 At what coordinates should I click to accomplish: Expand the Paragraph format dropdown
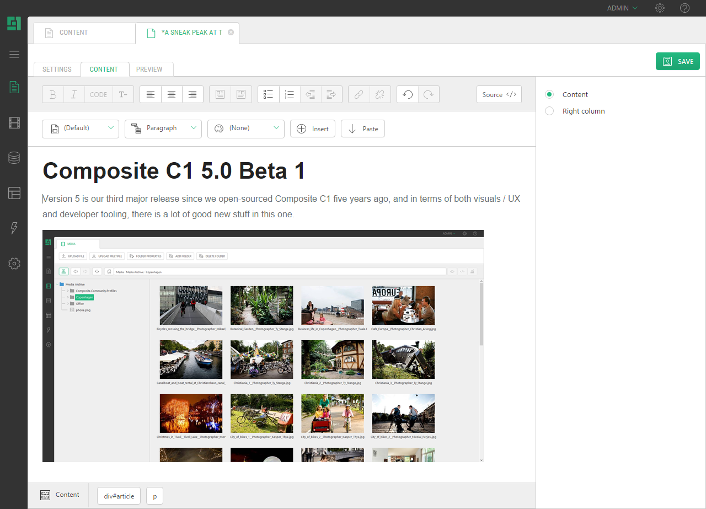(163, 128)
